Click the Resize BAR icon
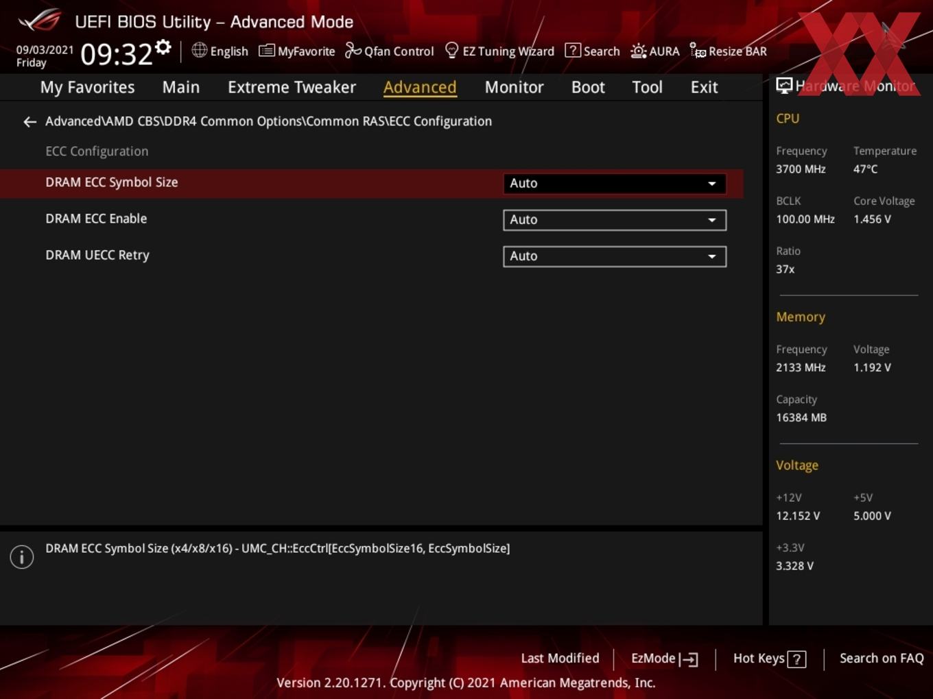 [x=698, y=50]
